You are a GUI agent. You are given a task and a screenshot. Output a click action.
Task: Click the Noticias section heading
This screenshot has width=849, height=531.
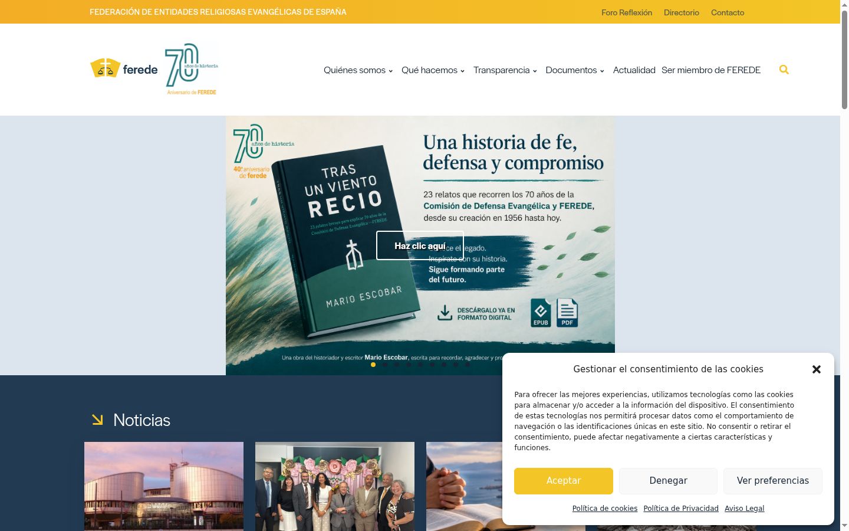141,420
